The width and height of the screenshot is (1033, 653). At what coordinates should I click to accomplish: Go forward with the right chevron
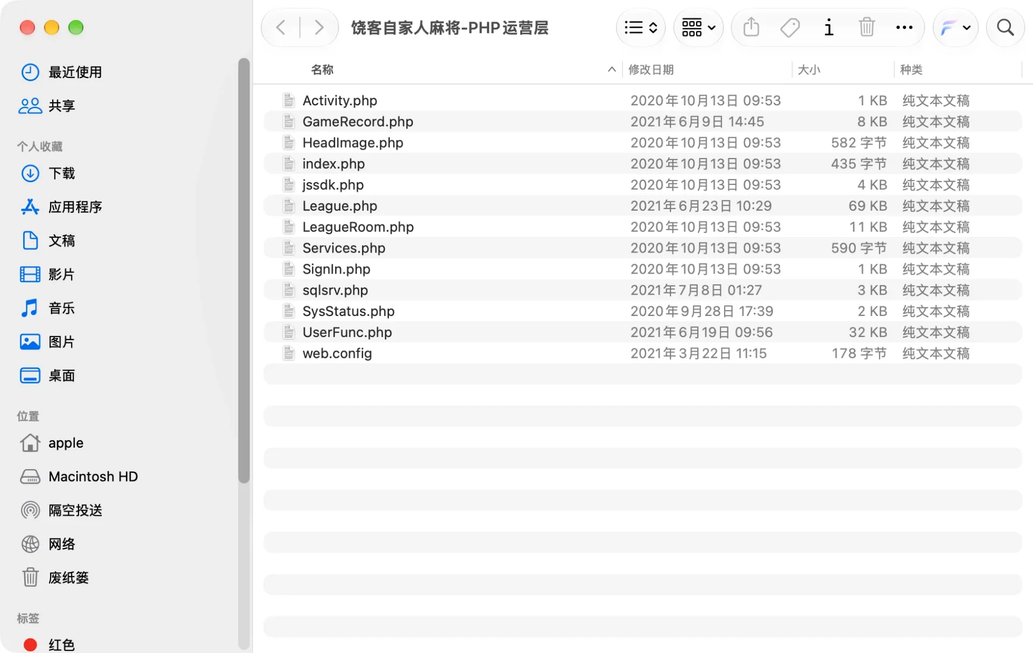point(319,27)
